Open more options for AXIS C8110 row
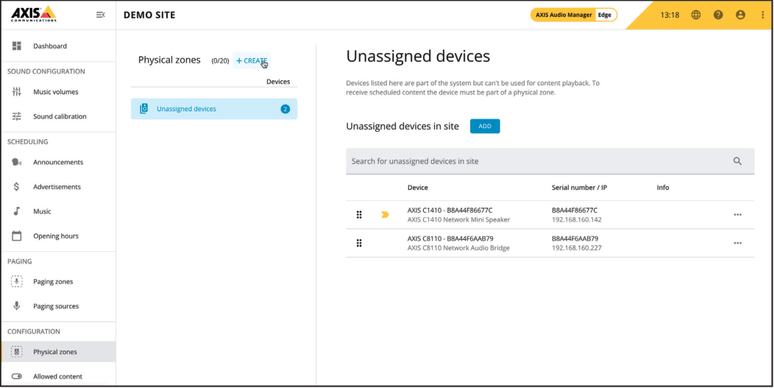 pyautogui.click(x=737, y=243)
